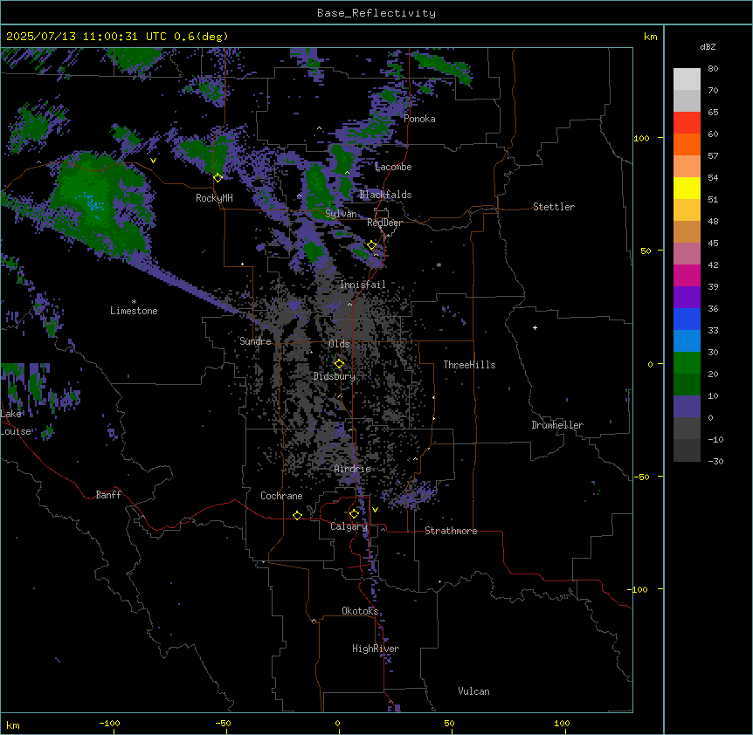Image resolution: width=753 pixels, height=735 pixels.
Task: Select the Calgary city label
Action: (x=349, y=526)
